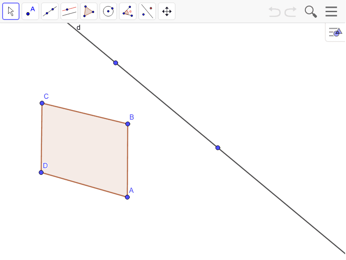The width and height of the screenshot is (346, 260).
Task: Select the Move Graphics View tool
Action: pos(167,11)
